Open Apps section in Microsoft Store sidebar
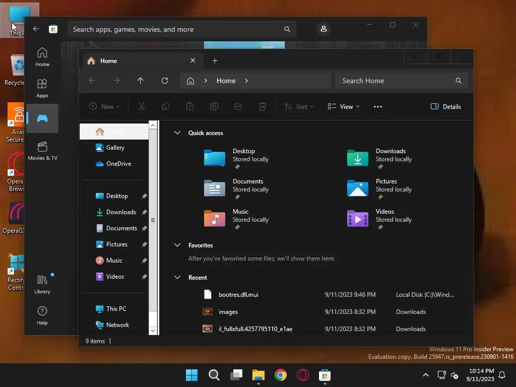Image resolution: width=516 pixels, height=387 pixels. [42, 88]
